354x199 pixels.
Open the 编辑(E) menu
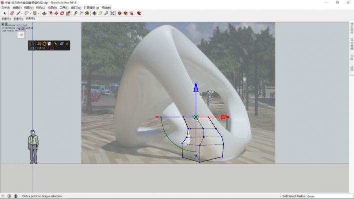17,7
